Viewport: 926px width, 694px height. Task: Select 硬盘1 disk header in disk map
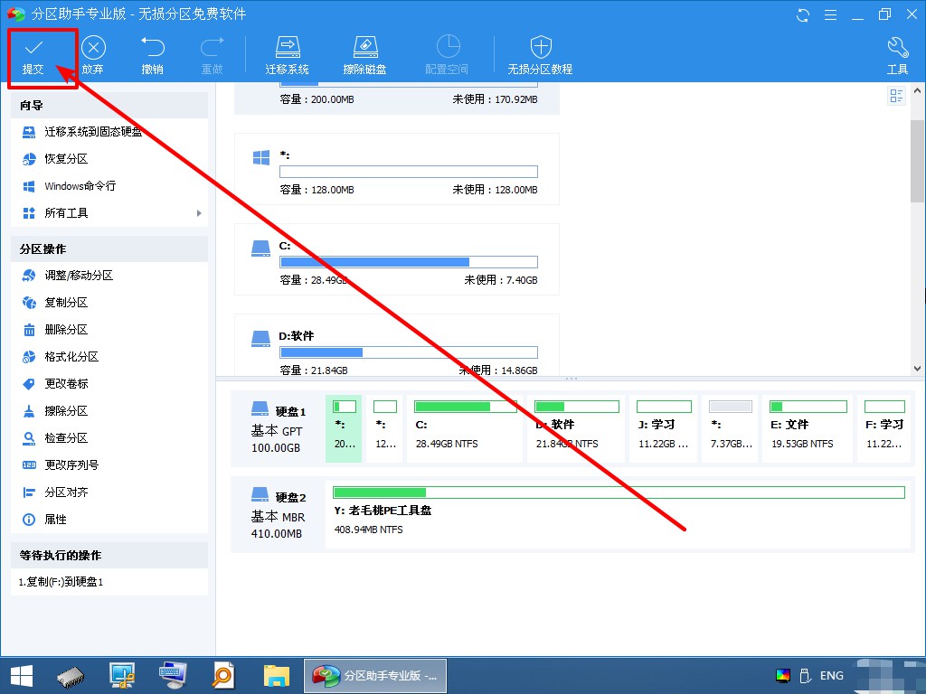coord(279,429)
